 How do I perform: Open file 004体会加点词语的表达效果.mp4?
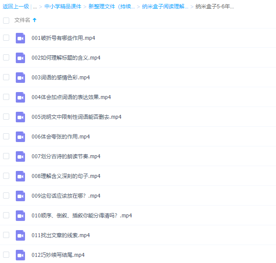pyautogui.click(x=71, y=97)
